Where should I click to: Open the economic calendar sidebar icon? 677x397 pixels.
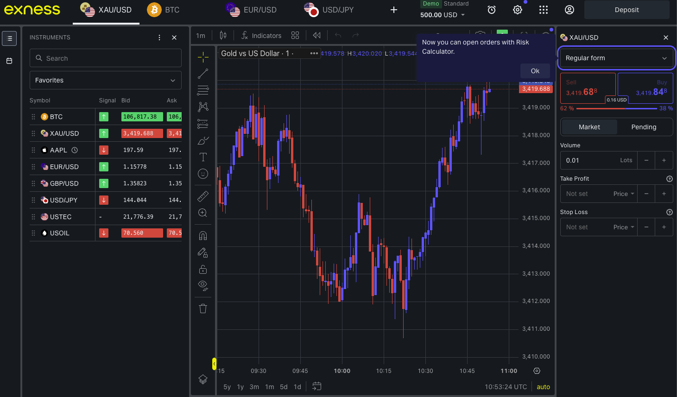tap(9, 61)
